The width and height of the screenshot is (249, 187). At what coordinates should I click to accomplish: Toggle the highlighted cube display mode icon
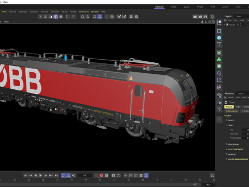(x=56, y=17)
